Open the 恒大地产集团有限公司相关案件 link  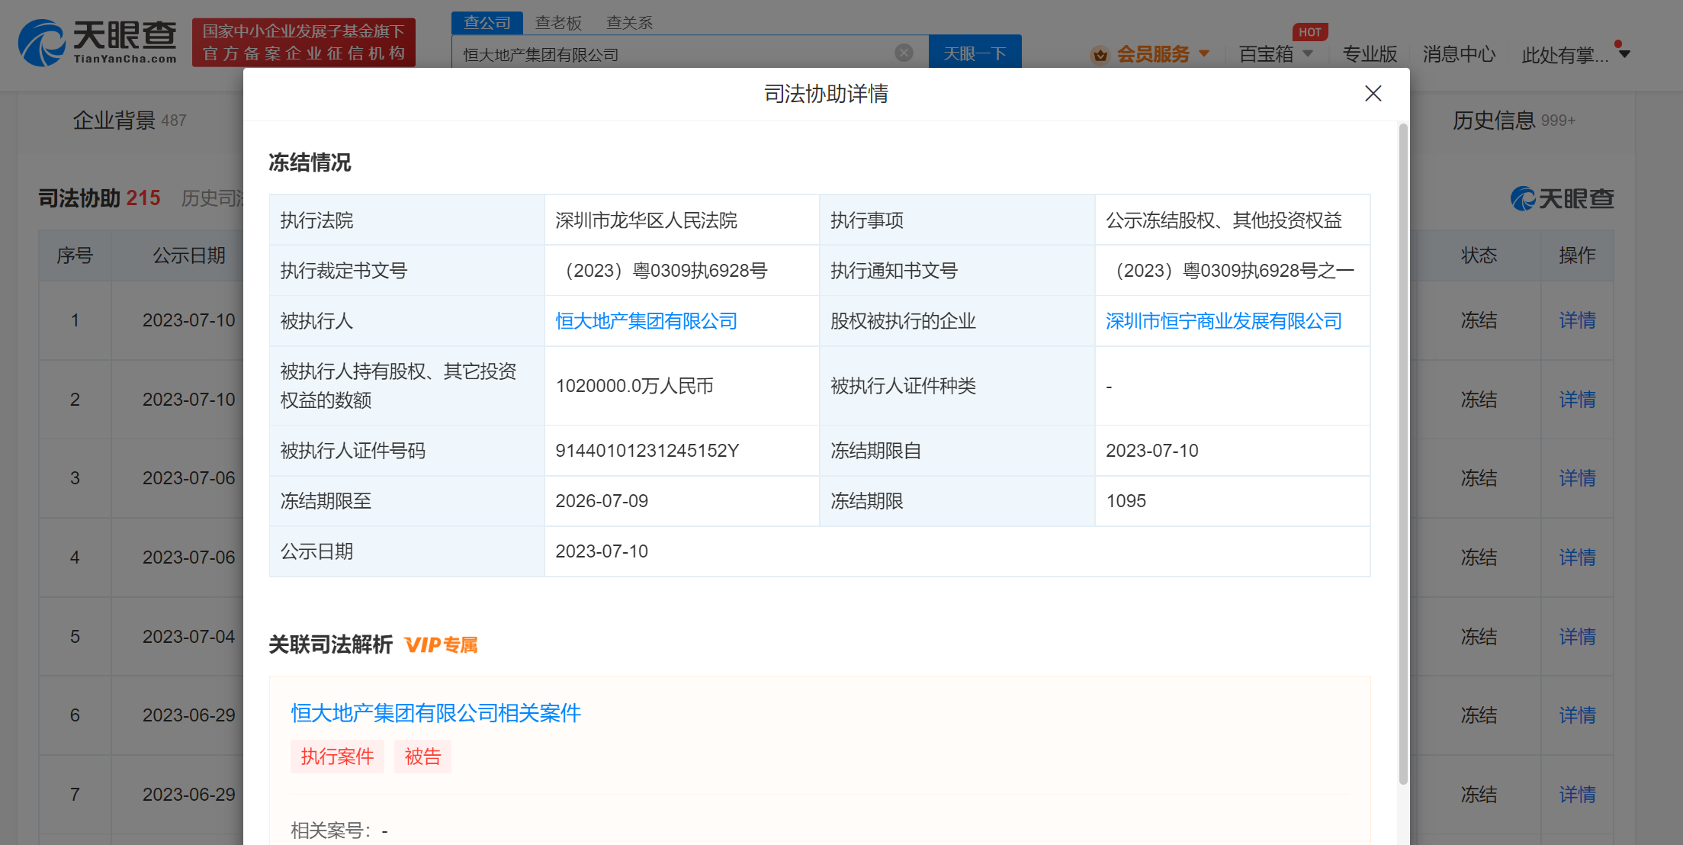pyautogui.click(x=435, y=714)
